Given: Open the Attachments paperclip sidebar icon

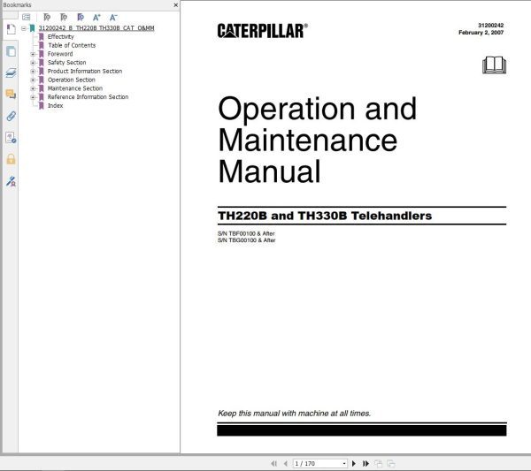Looking at the screenshot, I should coord(11,116).
